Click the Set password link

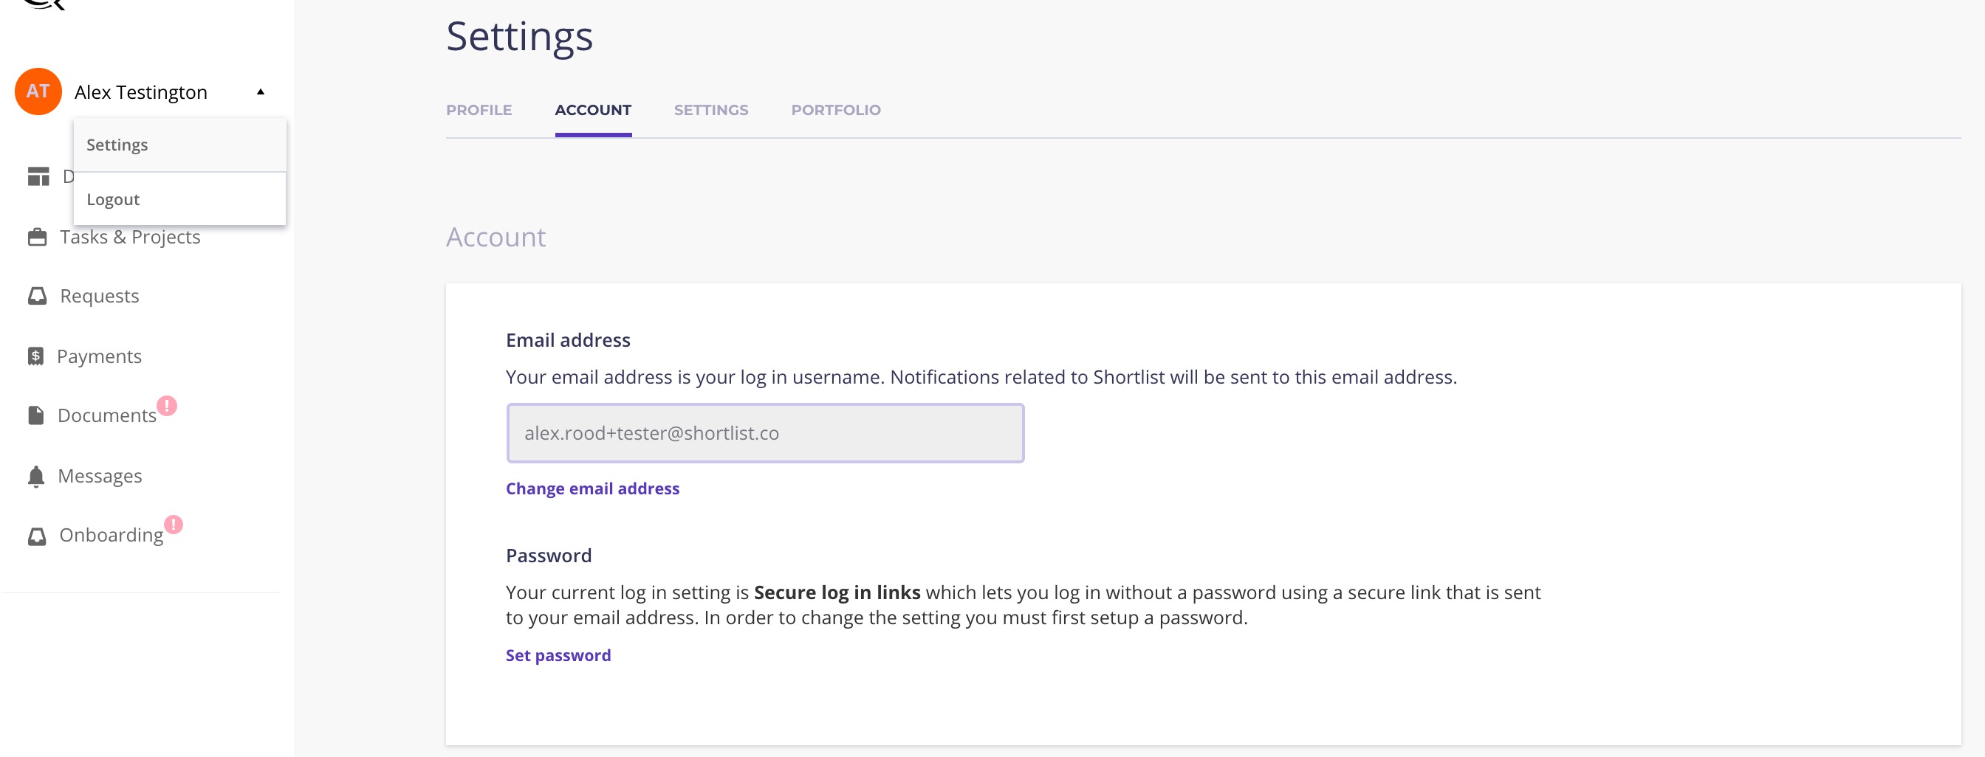(558, 655)
